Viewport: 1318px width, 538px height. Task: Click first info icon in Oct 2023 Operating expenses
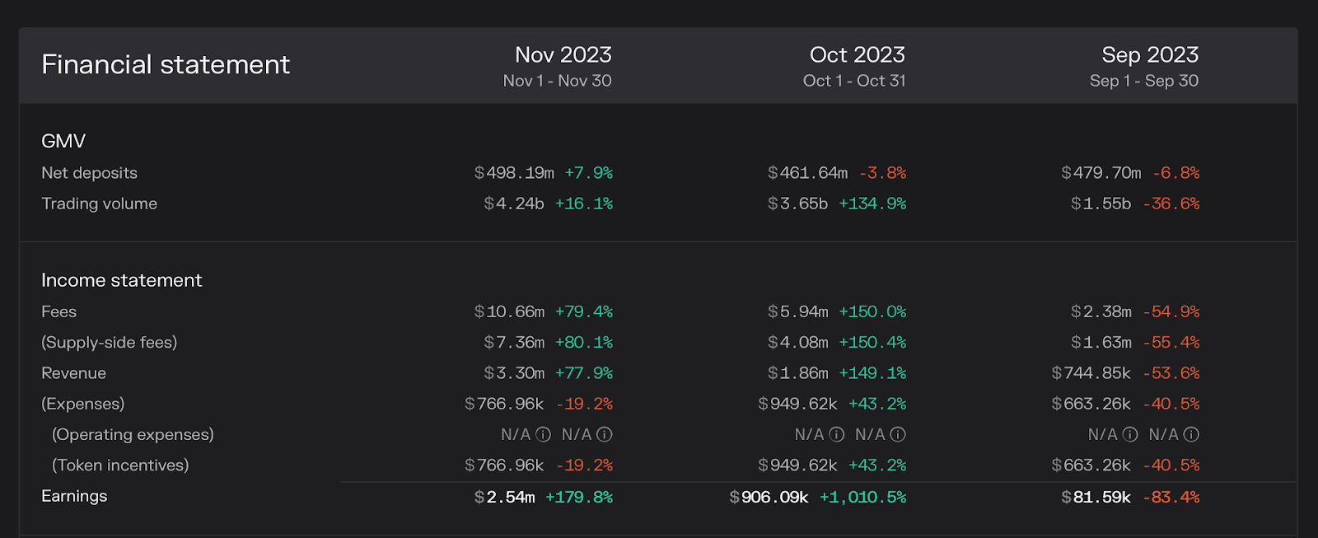tap(836, 434)
